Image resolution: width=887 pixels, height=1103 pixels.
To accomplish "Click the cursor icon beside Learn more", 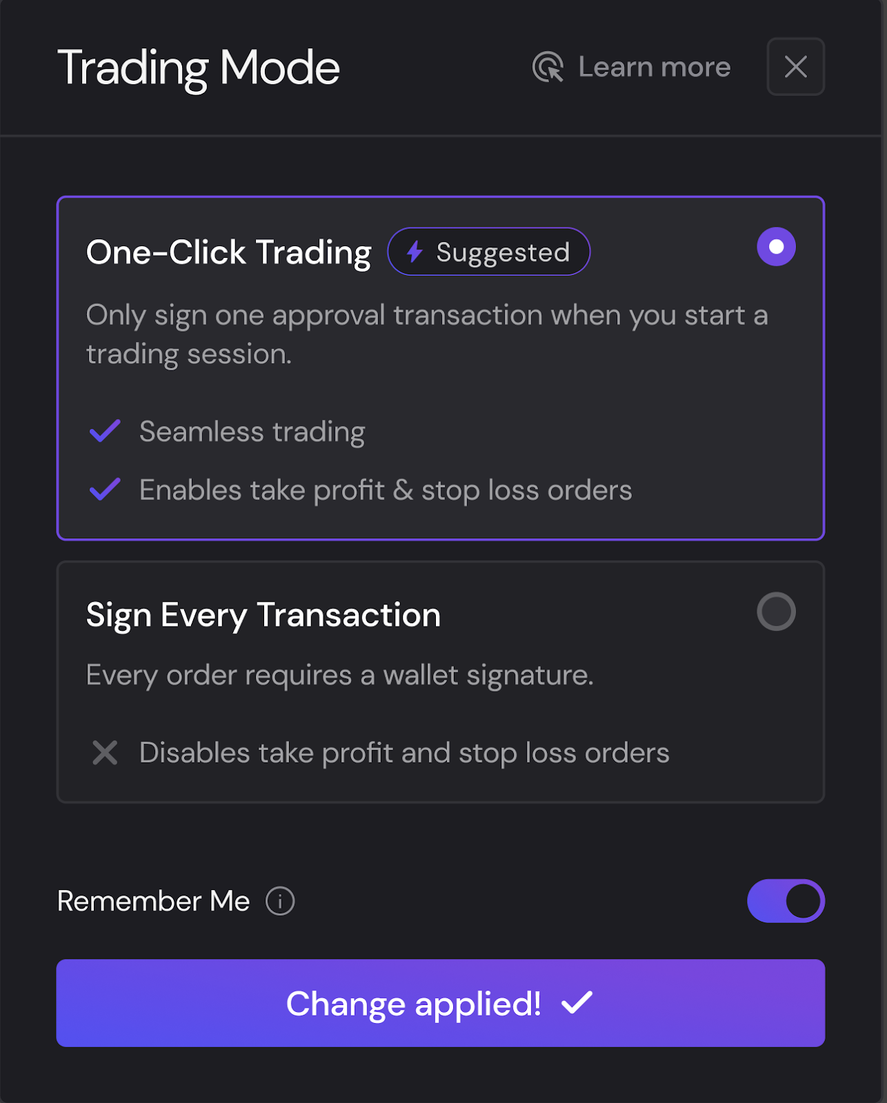I will tap(548, 68).
